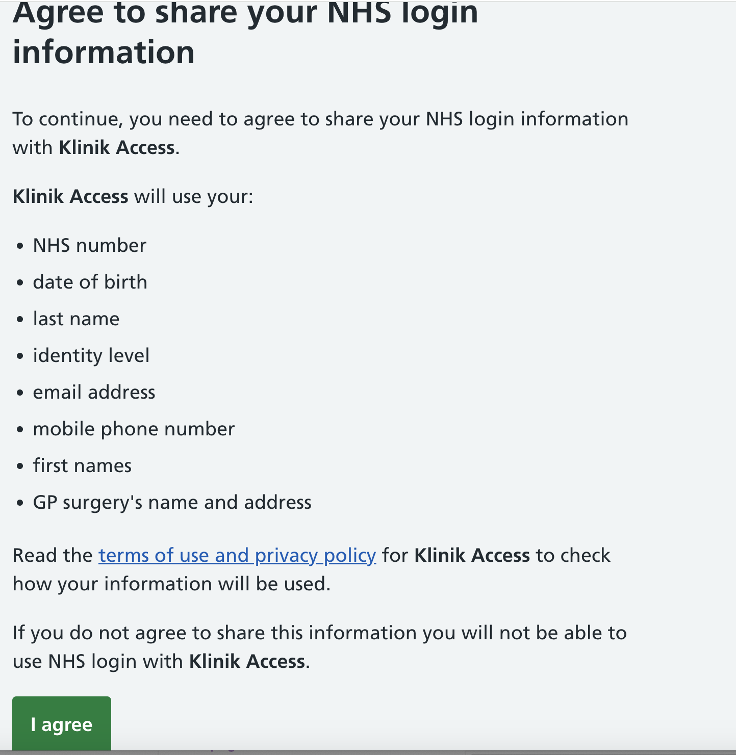Click bold Klinik Access after the privacy policy link

[x=472, y=555]
